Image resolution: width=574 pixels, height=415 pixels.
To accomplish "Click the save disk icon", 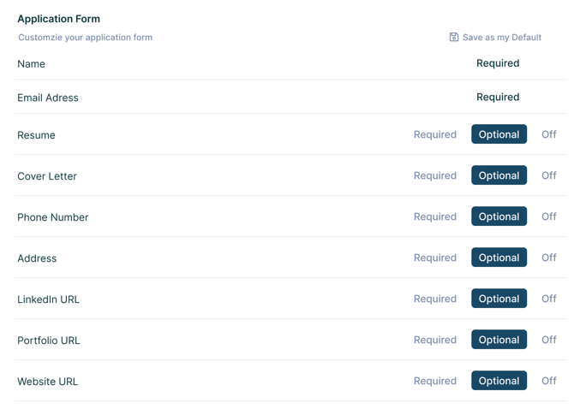I will (453, 37).
